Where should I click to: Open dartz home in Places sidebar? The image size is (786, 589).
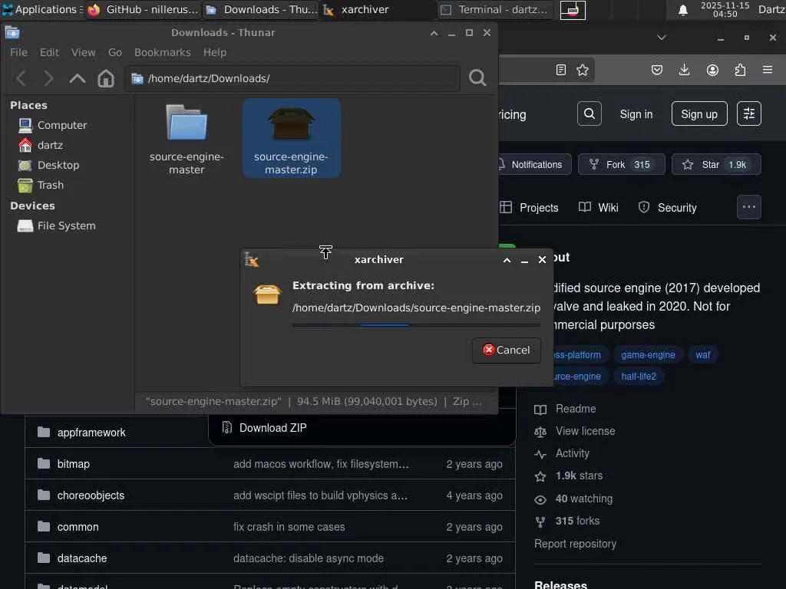point(41,145)
